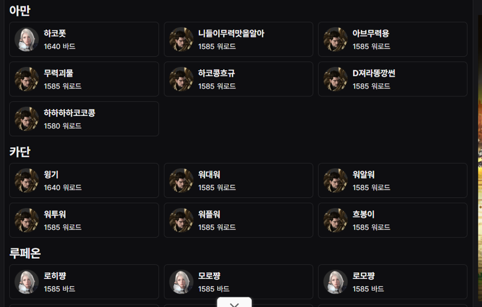Image resolution: width=482 pixels, height=307 pixels.
Task: Click the 아만 server heading
Action: point(20,10)
